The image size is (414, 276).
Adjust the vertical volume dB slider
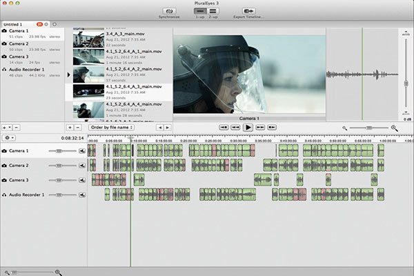(406, 83)
